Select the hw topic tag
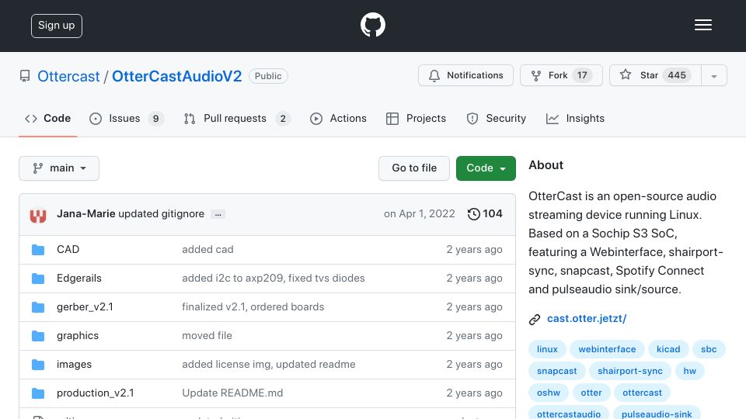 (x=689, y=371)
